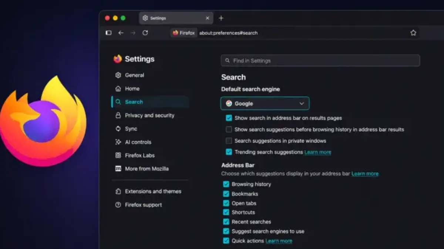Open Learn more link for Trending search suggestions
Viewport: 444px width, 249px height.
tap(318, 152)
